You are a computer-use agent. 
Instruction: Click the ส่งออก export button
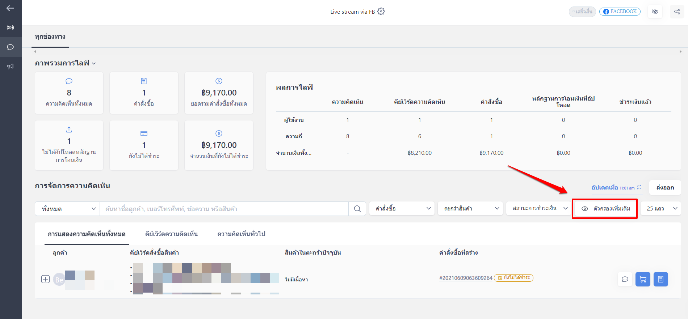point(665,187)
